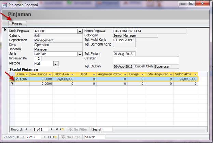Click Search box in main form navigator
This screenshot has width=213, height=143.
(x=95, y=137)
